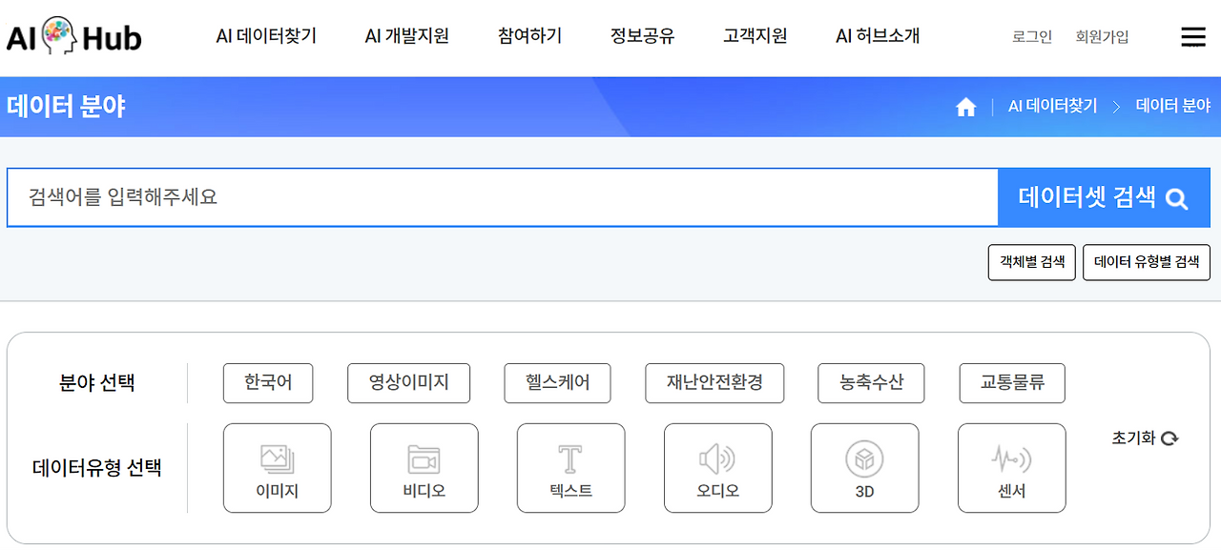Image resolution: width=1221 pixels, height=550 pixels.
Task: Open the 참여하기 menu
Action: pos(528,35)
